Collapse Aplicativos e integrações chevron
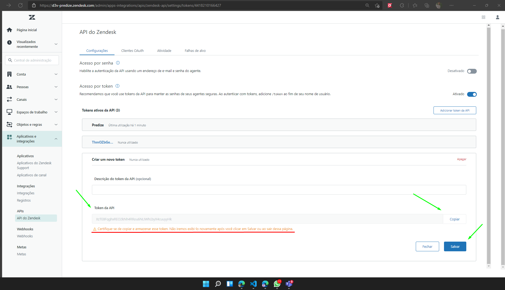 pyautogui.click(x=56, y=139)
